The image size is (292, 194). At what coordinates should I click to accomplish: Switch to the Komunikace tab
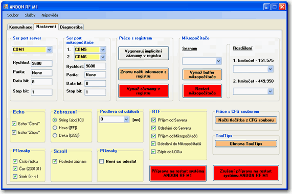coord(20,27)
